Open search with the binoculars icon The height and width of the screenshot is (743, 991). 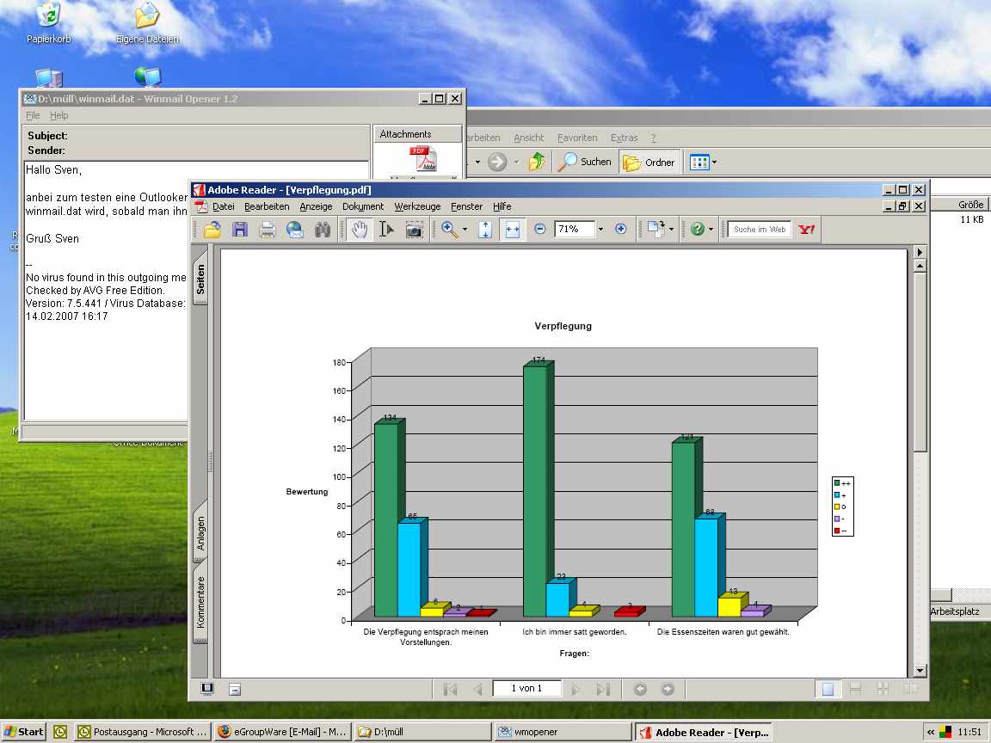pos(323,230)
